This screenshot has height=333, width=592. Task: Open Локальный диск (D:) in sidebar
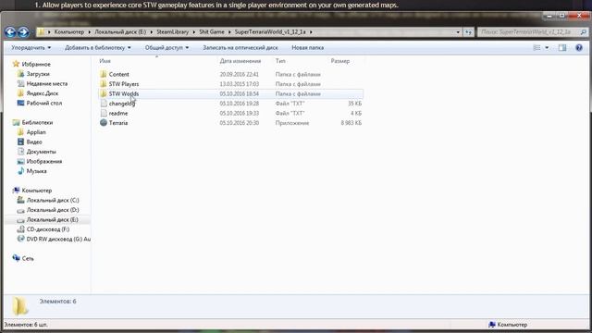coord(53,210)
